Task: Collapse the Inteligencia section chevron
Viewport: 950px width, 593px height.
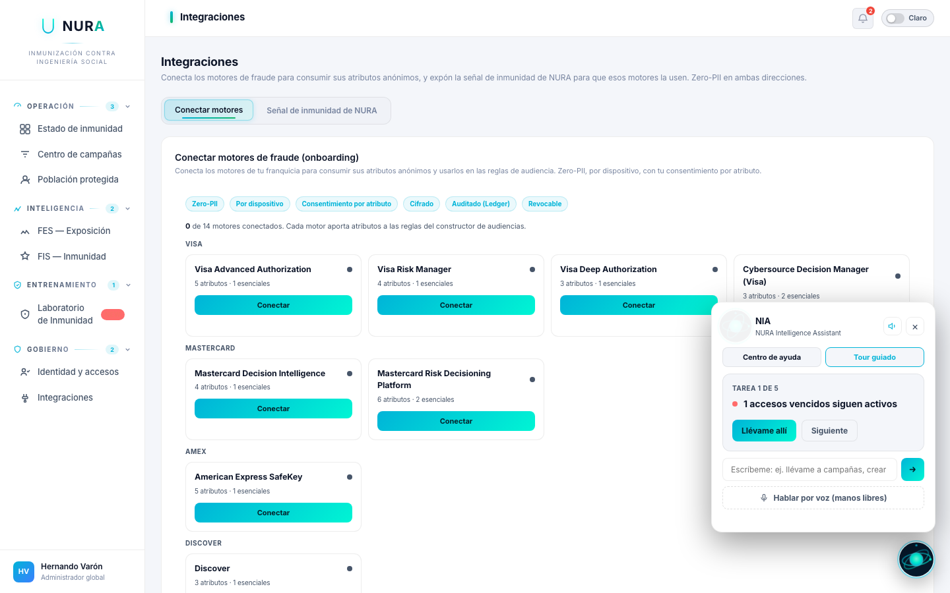Action: (128, 208)
